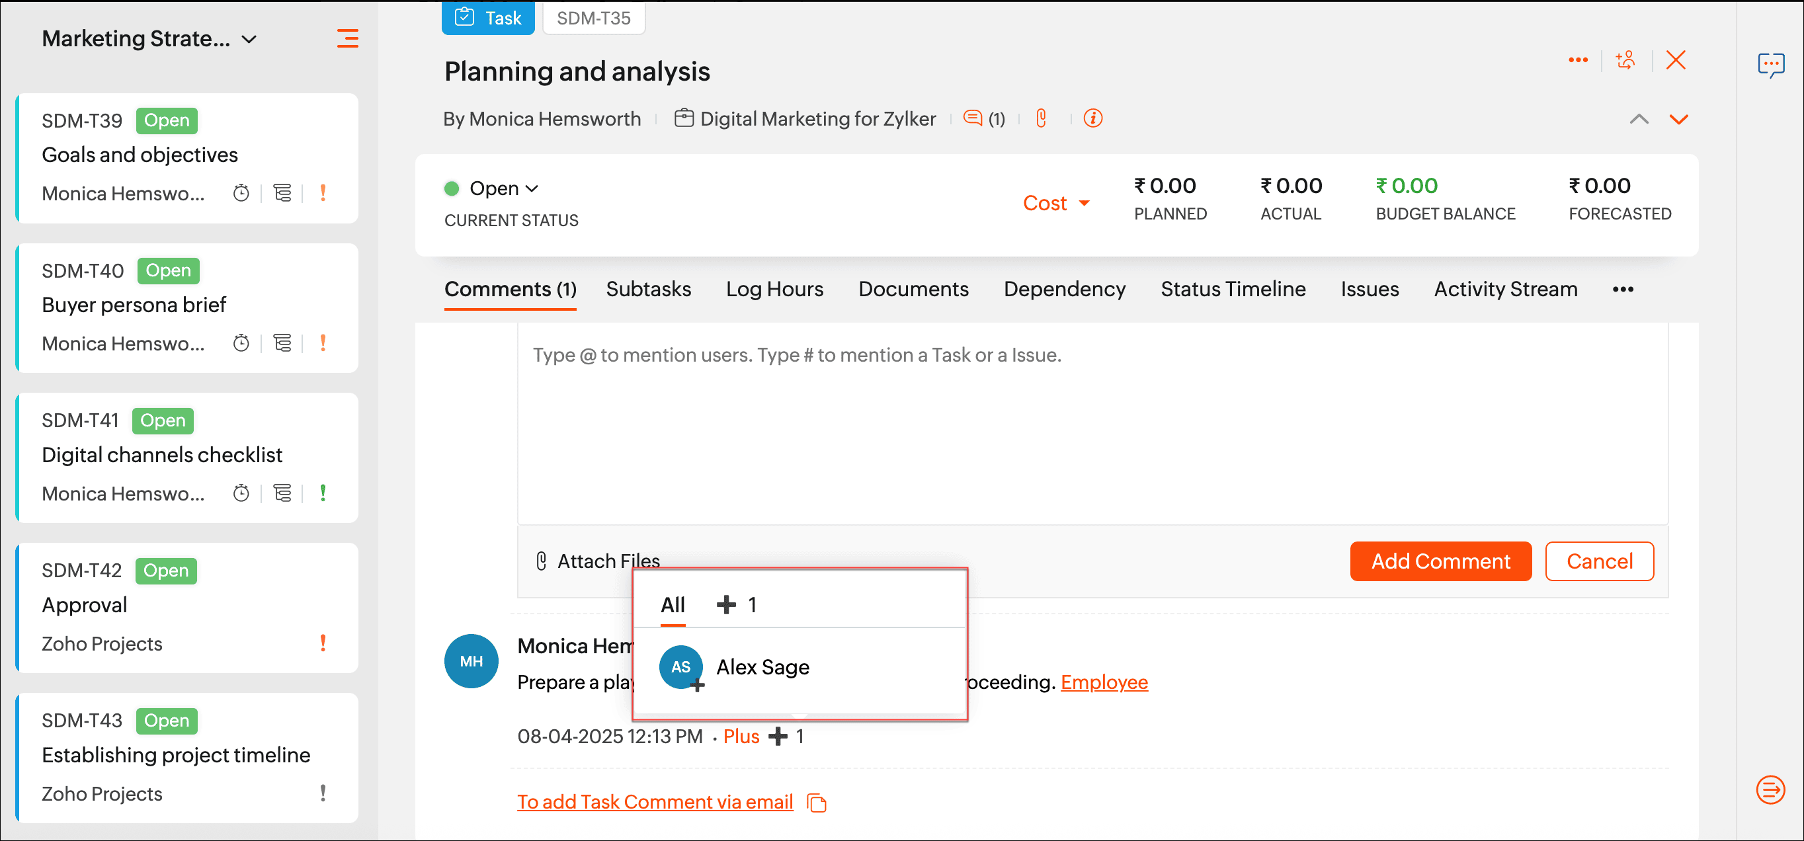Click the Add Comment button
The width and height of the screenshot is (1804, 841).
coord(1440,561)
